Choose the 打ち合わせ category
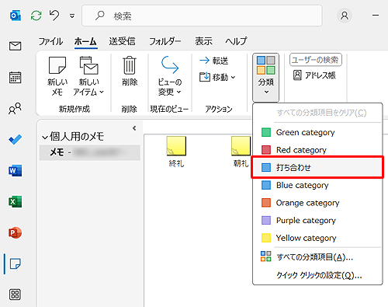Screen dimensions: 388x307 pyautogui.click(x=317, y=167)
